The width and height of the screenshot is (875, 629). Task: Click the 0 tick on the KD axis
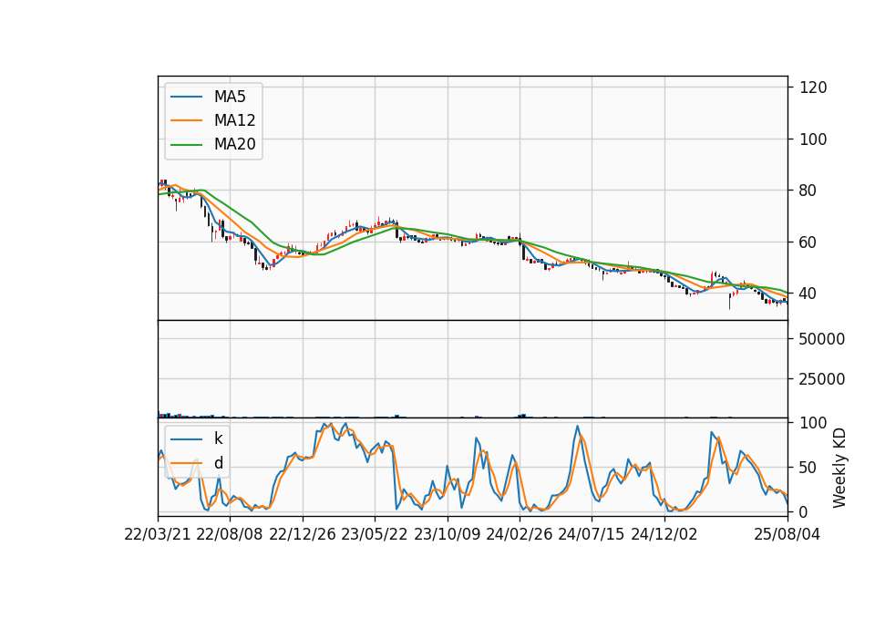(x=804, y=511)
